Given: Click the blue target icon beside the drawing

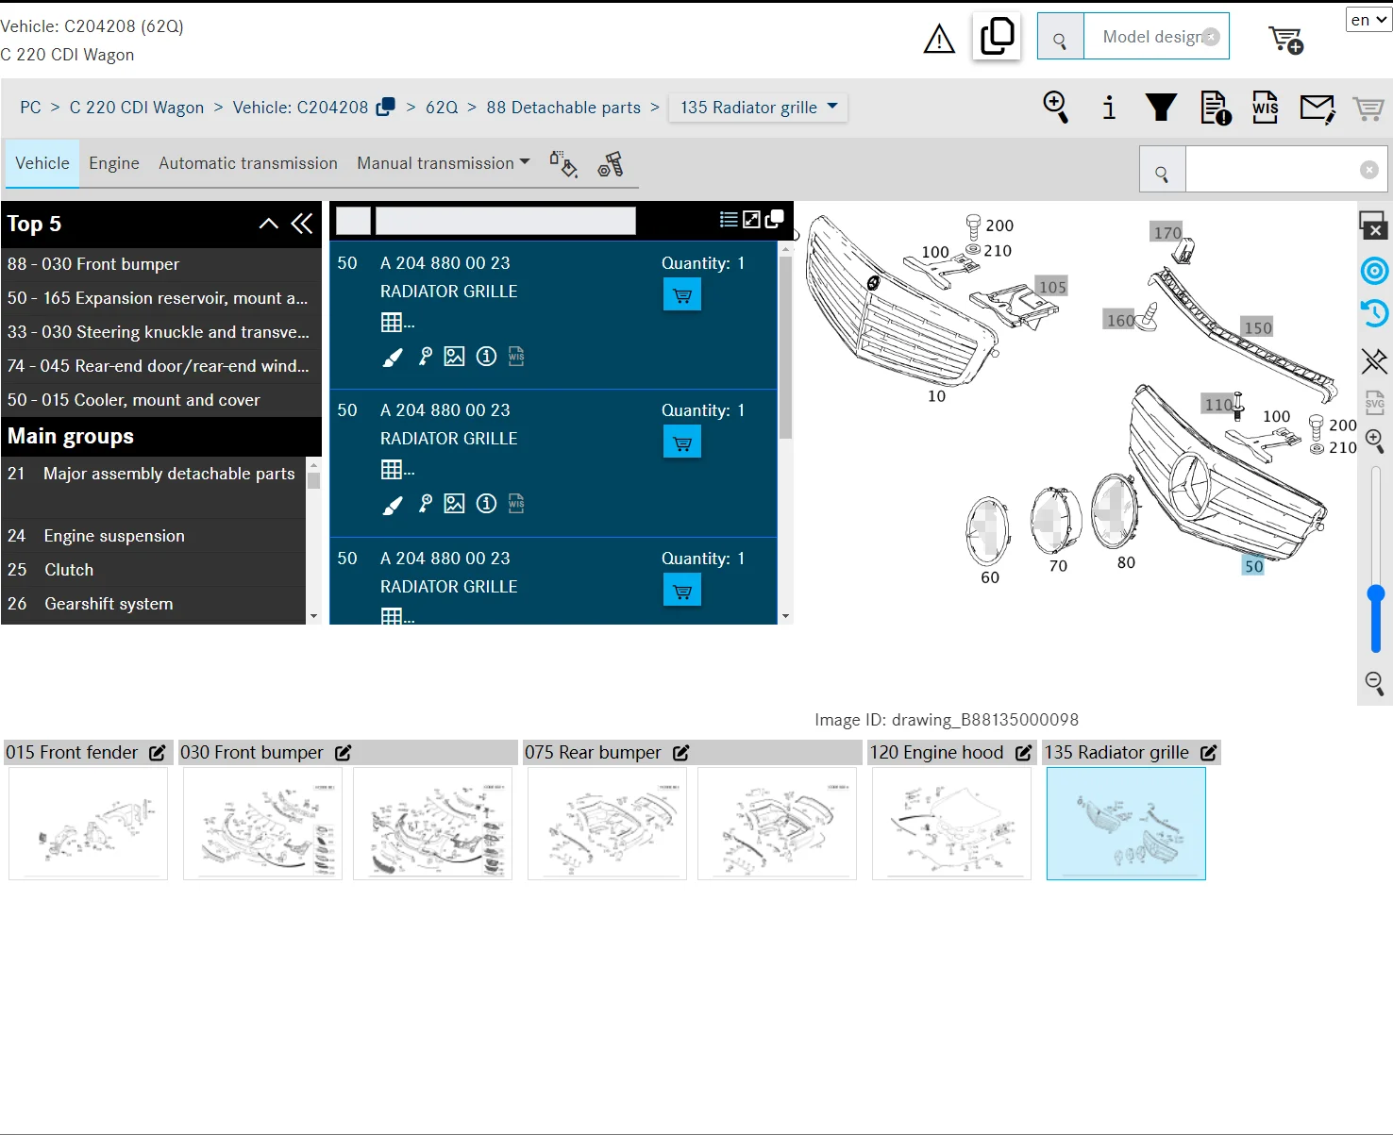Looking at the screenshot, I should (1375, 271).
